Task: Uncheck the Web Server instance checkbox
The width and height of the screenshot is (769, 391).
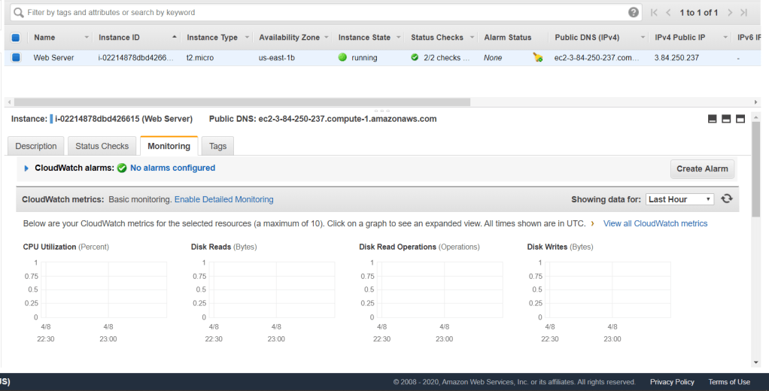Action: click(16, 57)
